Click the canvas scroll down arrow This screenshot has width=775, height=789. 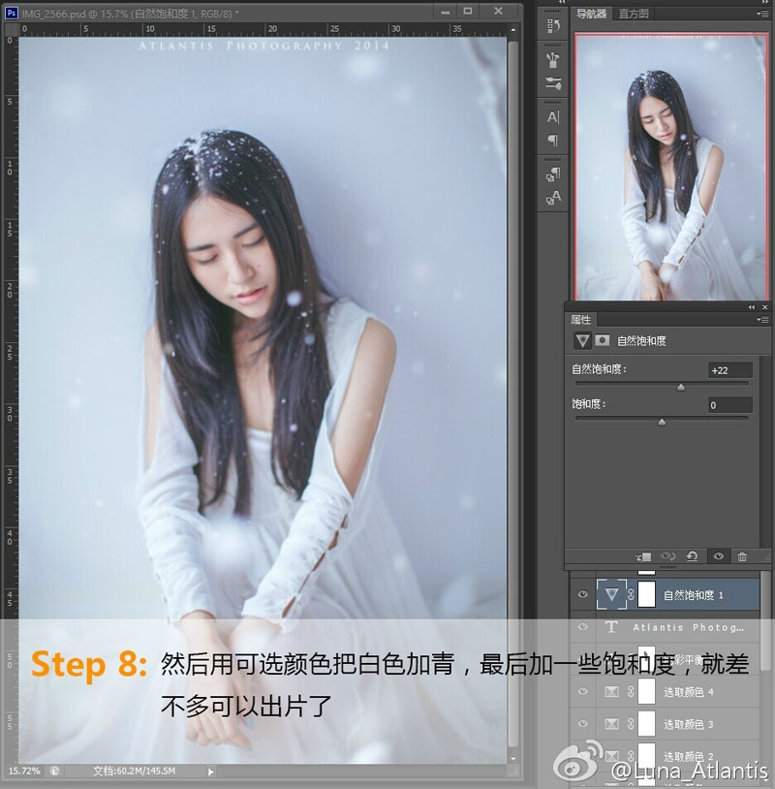(x=513, y=759)
